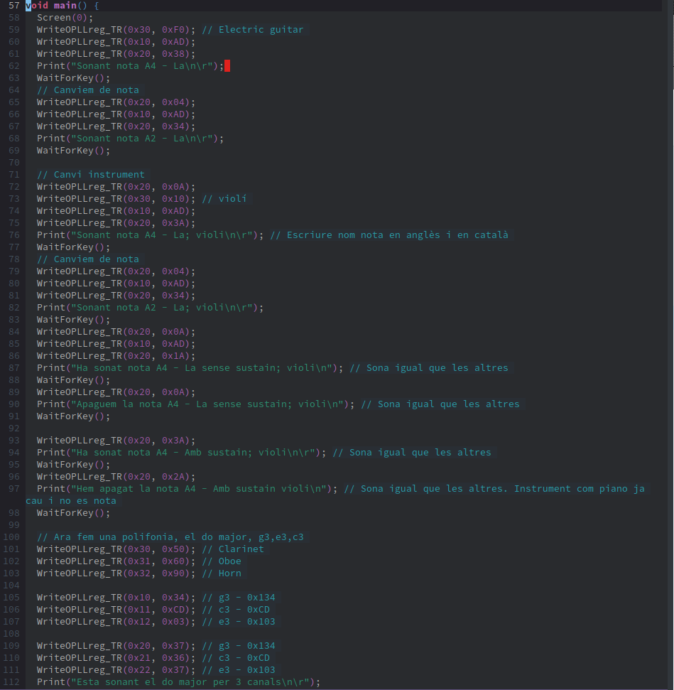
Task: Click the main function name on line 57
Action: [x=65, y=6]
